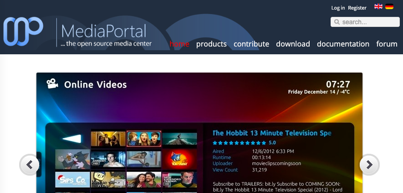
Task: Open the products menu
Action: tap(211, 44)
